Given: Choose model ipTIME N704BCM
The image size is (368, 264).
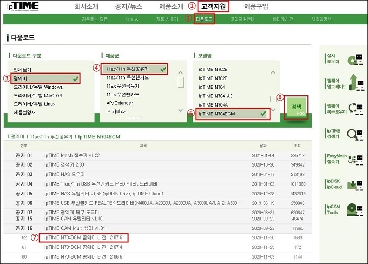Looking at the screenshot, I should coord(233,114).
